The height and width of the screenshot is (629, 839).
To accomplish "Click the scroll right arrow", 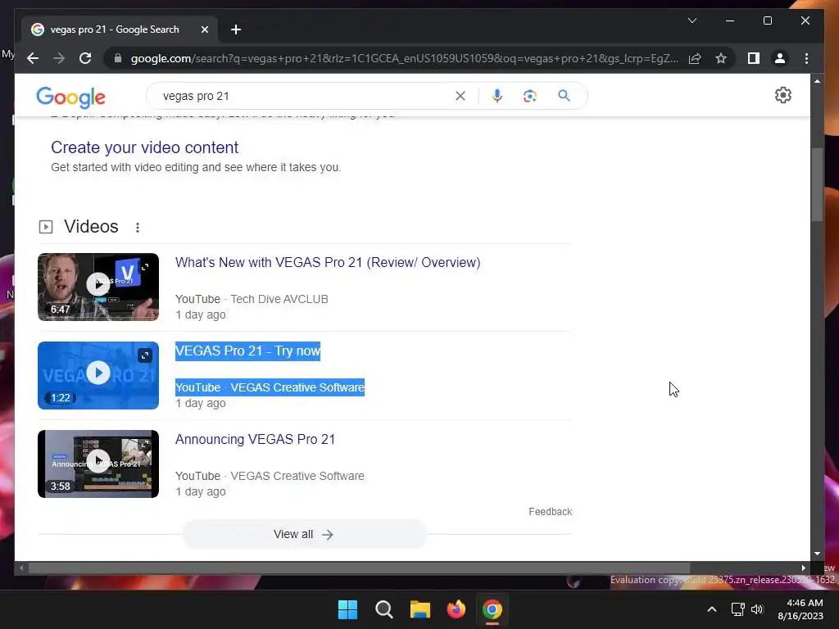I will point(803,568).
